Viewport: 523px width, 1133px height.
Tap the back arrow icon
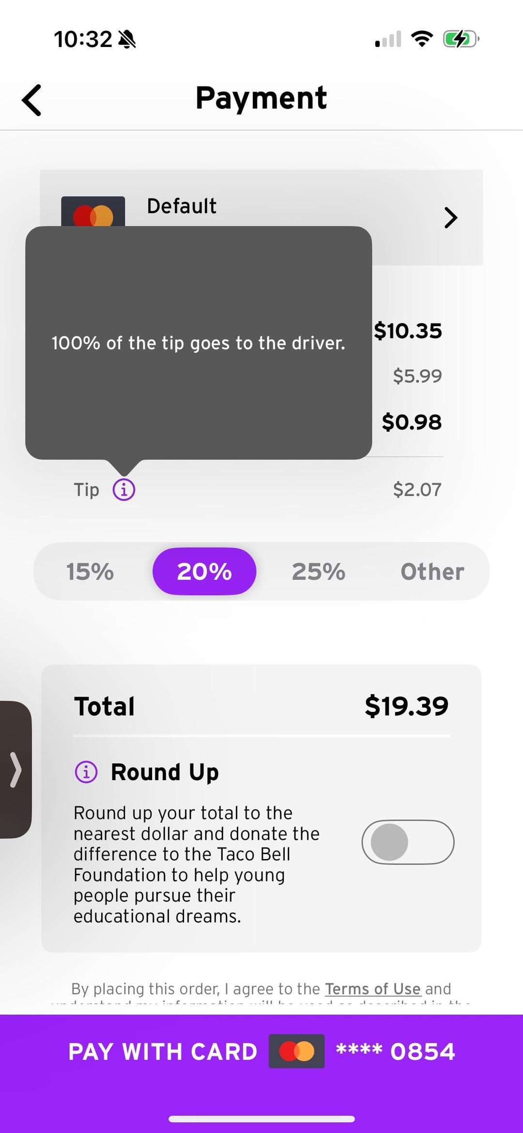coord(32,100)
